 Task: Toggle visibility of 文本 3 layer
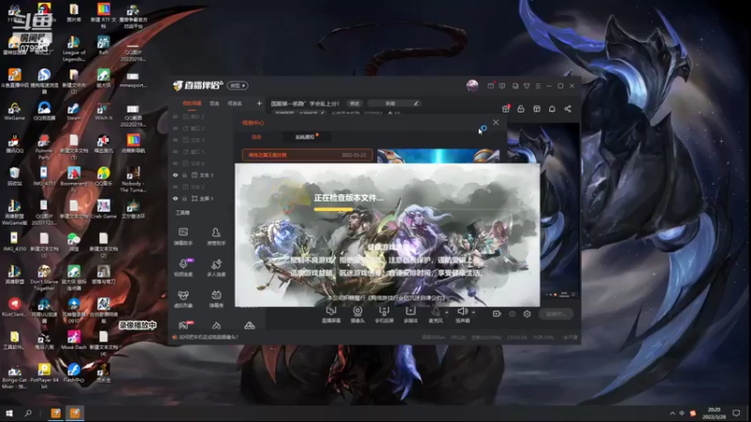tap(176, 140)
